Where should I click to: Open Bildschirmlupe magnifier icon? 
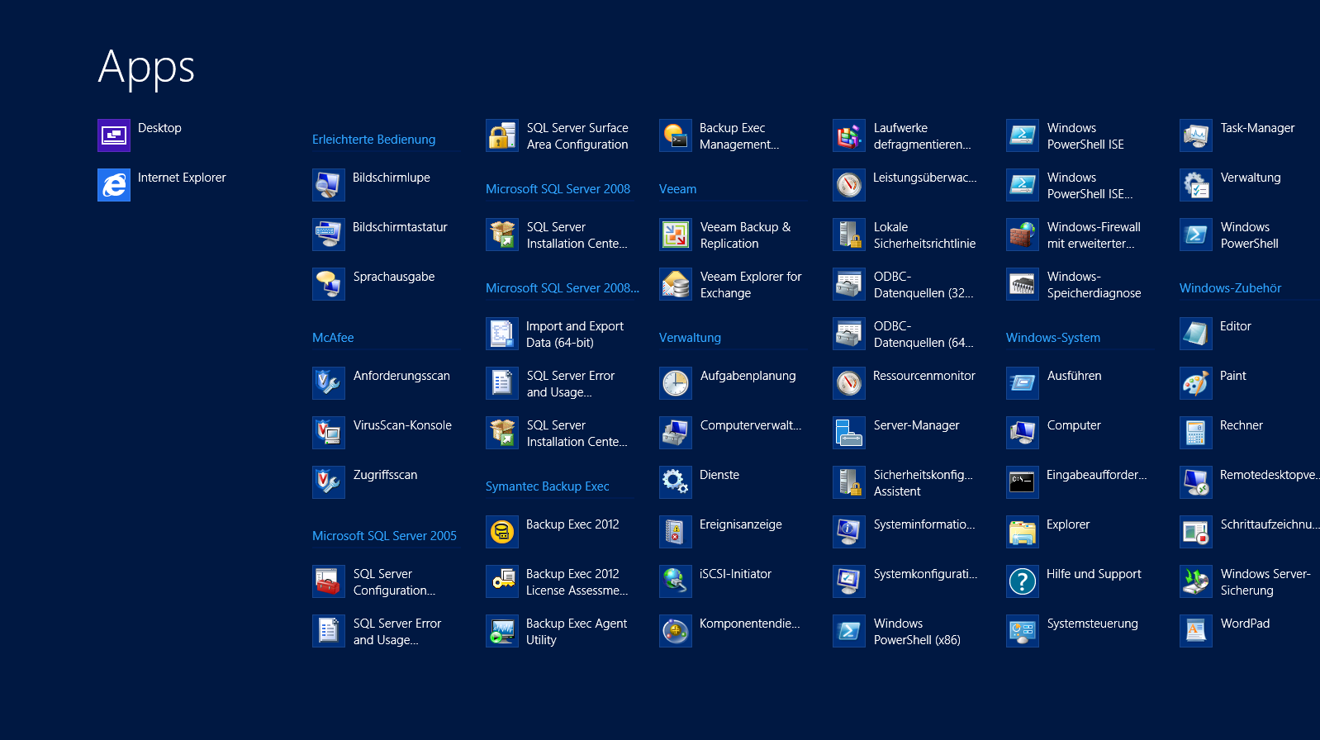(329, 185)
